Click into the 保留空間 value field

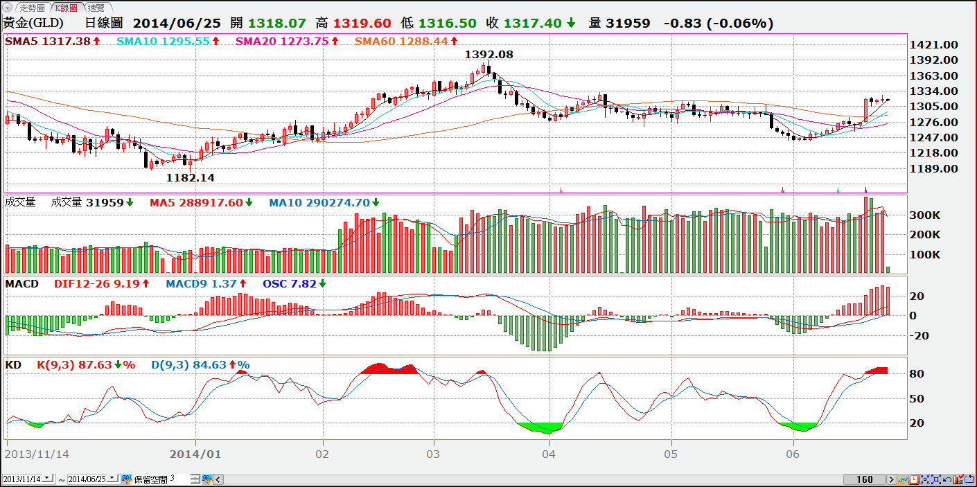coord(179,479)
